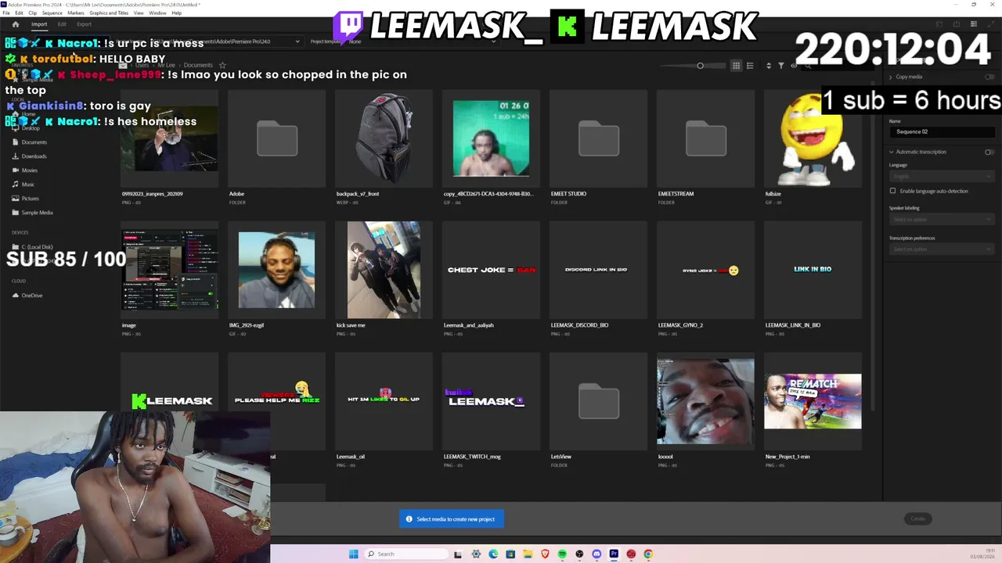This screenshot has height=563, width=1002.
Task: Select the EMEETSTREAM folder
Action: 705,139
